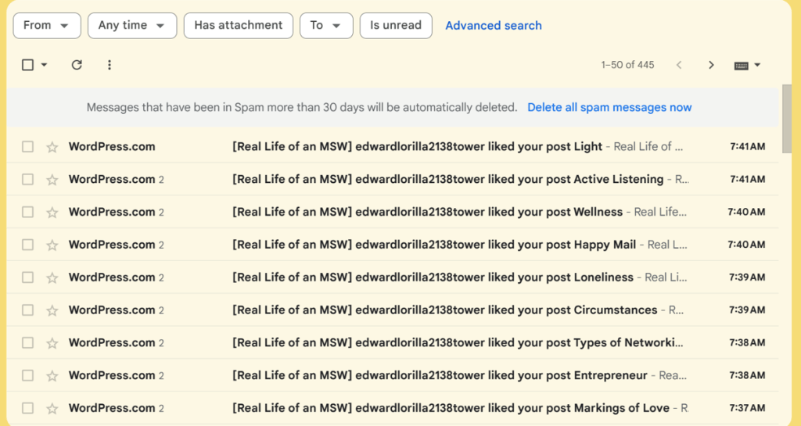Open the More options three-dot menu
Image resolution: width=801 pixels, height=426 pixels.
tap(110, 65)
